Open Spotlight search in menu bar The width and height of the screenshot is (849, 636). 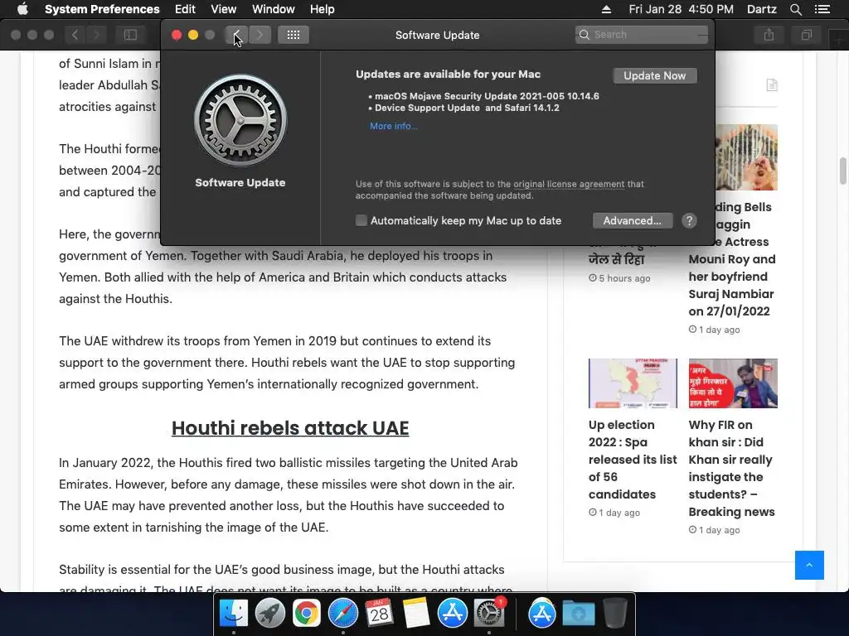click(x=795, y=9)
